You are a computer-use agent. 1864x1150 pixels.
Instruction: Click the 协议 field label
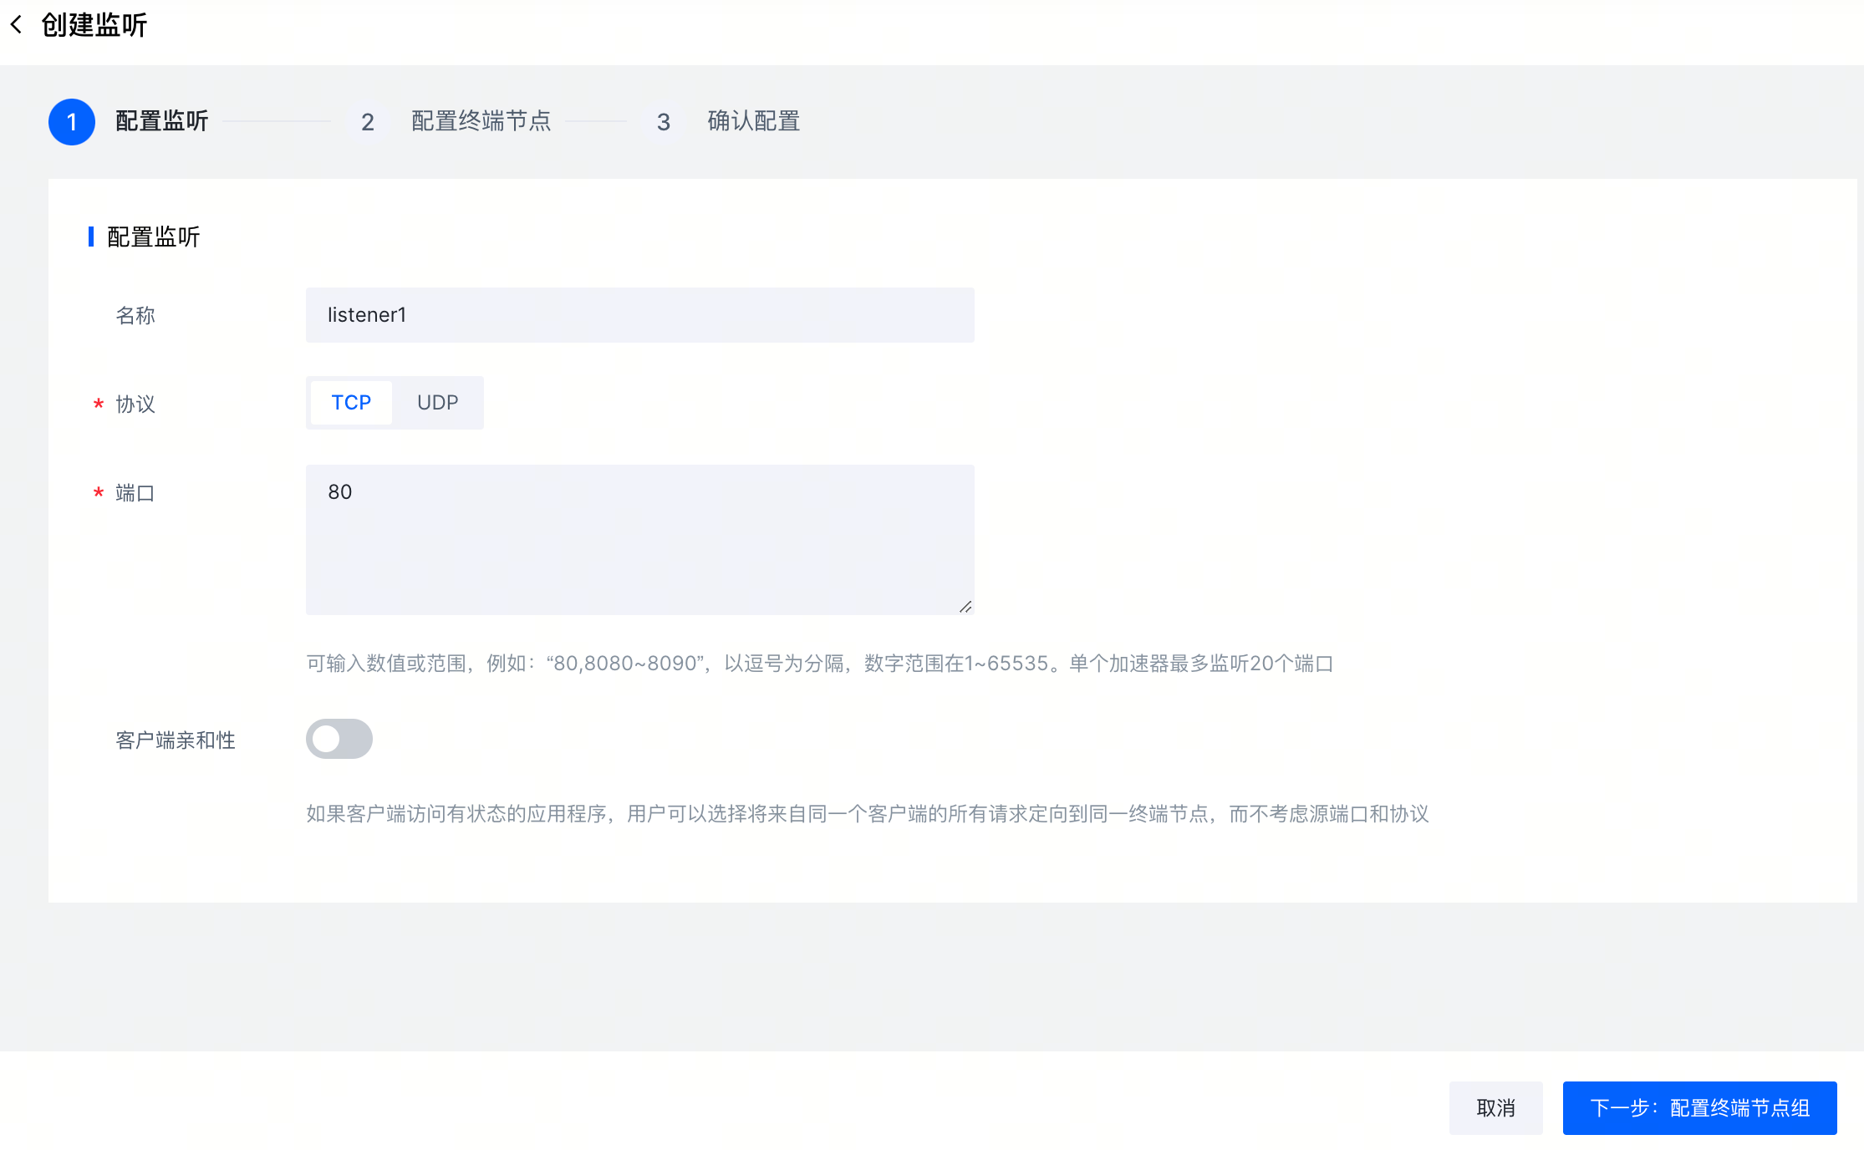pos(135,405)
